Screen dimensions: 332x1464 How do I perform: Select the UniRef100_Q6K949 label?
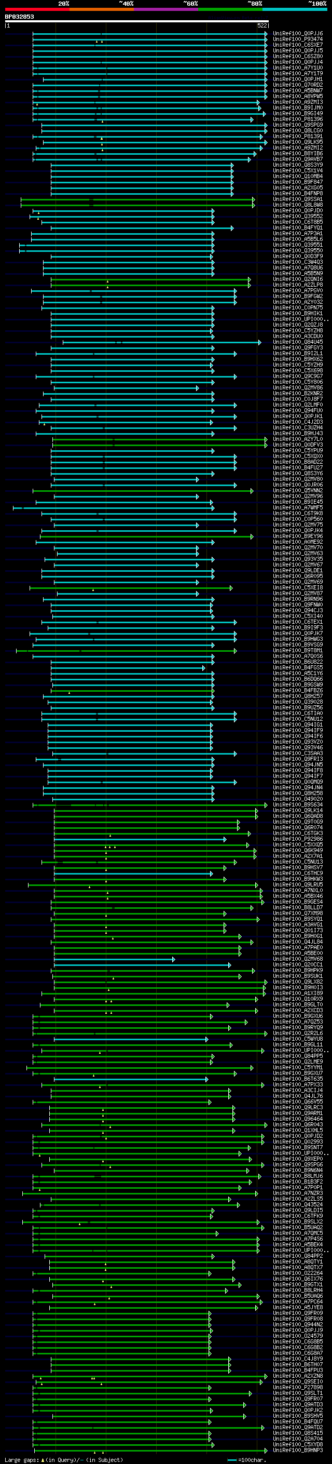[x=298, y=851]
